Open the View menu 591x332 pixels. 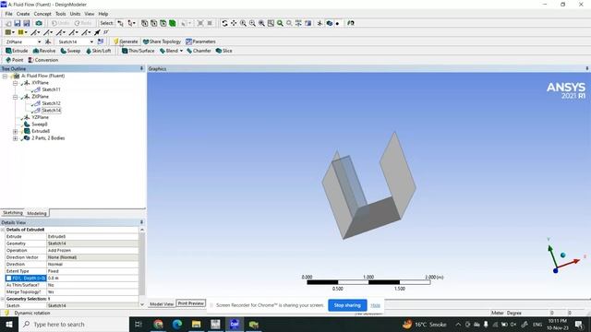(90, 14)
